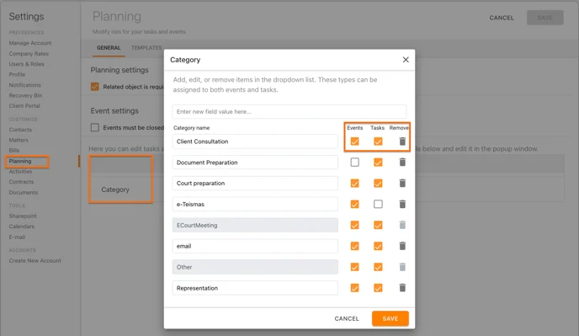Open Notifications settings
This screenshot has width=579, height=336.
24,85
